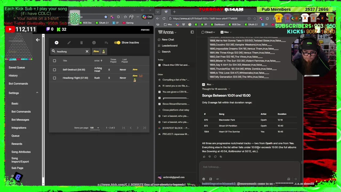Toggle the Arena sidebar panel icon

[x=192, y=32]
